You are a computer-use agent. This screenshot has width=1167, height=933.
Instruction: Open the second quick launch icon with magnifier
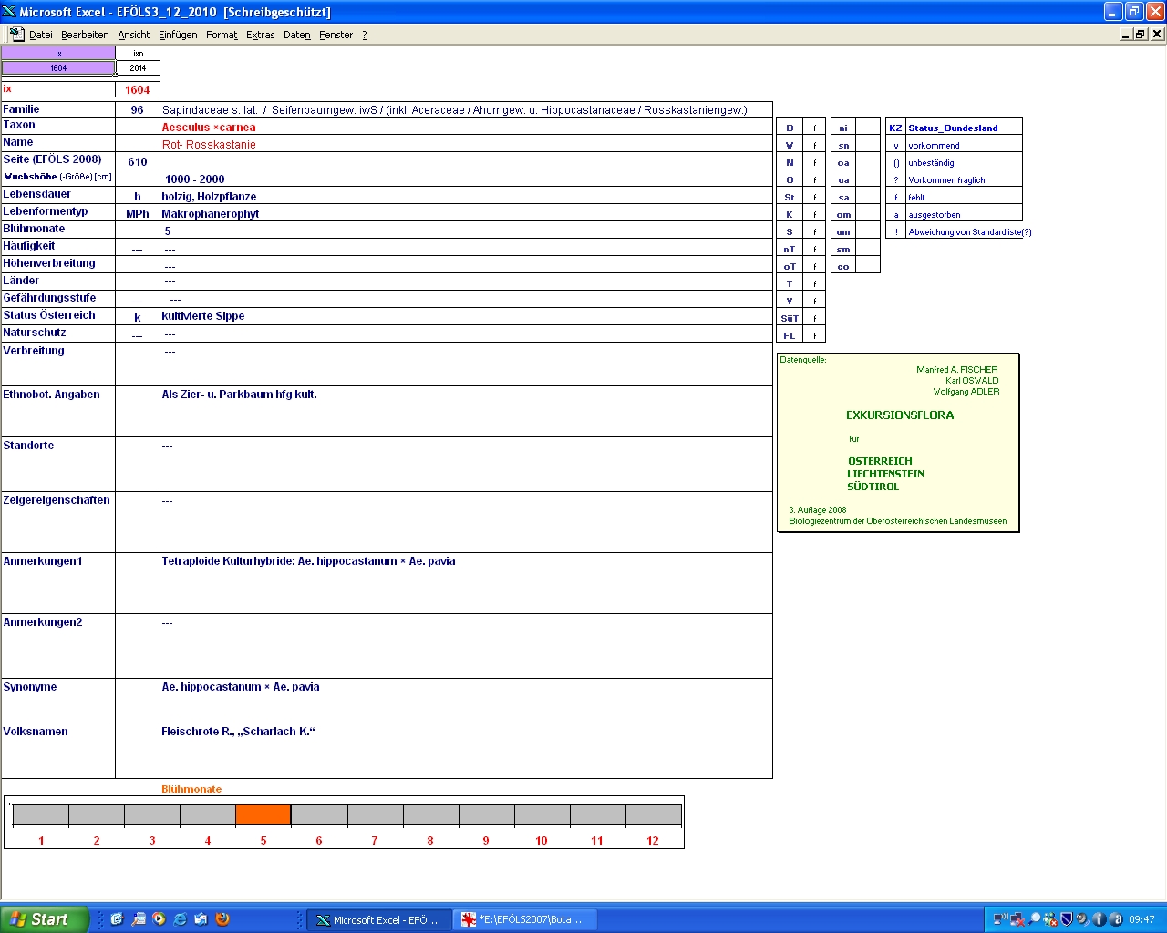click(x=139, y=919)
